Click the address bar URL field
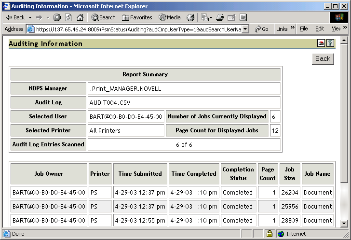Screen dimensions: 351x240 click(x=138, y=29)
